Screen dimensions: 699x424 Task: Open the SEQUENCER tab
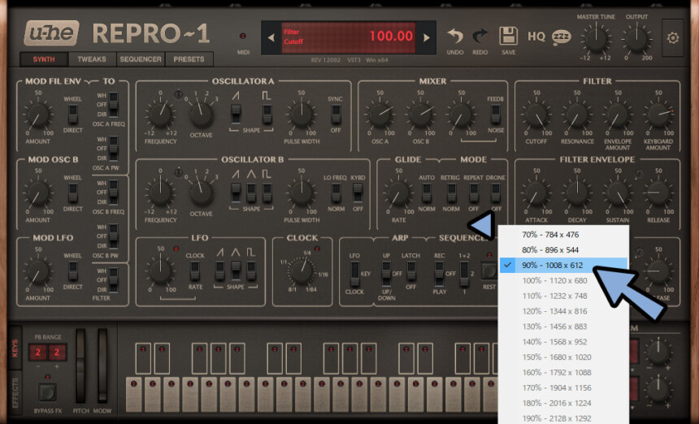[x=141, y=59]
